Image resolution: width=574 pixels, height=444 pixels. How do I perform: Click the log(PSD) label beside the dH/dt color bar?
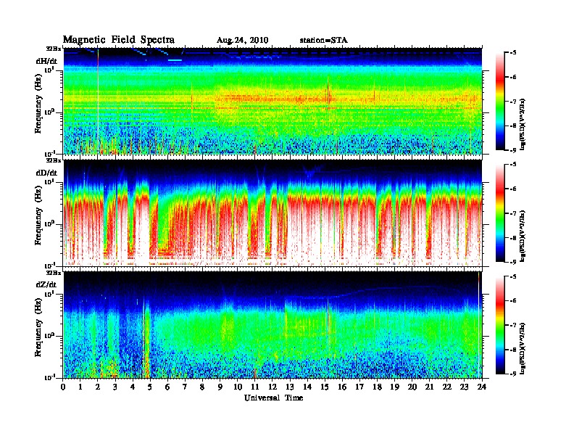tap(523, 125)
